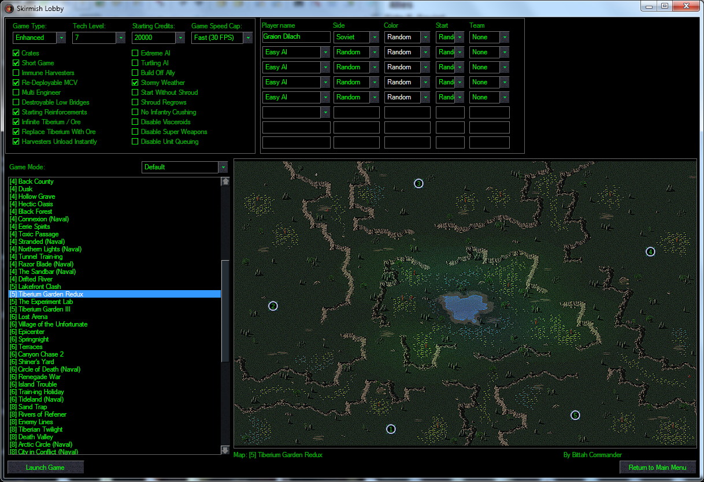Uncheck Harvesters Unload Instantly
This screenshot has height=482, width=704.
[14, 141]
